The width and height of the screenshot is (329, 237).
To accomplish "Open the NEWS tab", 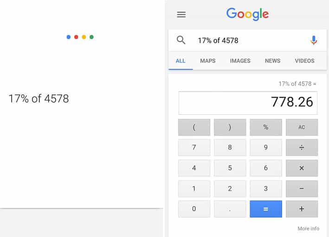I will [x=272, y=61].
